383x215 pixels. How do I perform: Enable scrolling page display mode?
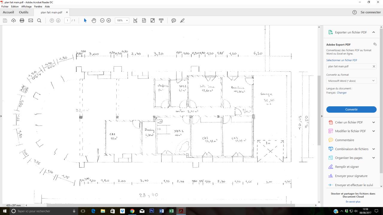136,20
